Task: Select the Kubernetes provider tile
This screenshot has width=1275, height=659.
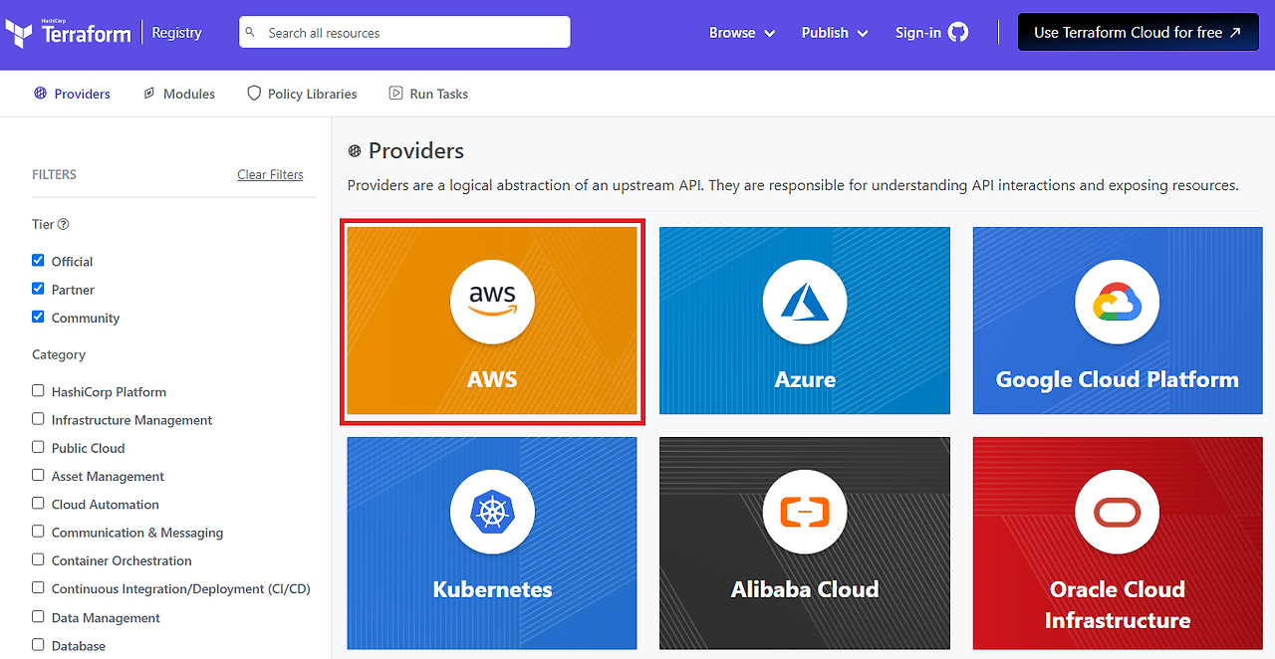Action: coord(492,543)
